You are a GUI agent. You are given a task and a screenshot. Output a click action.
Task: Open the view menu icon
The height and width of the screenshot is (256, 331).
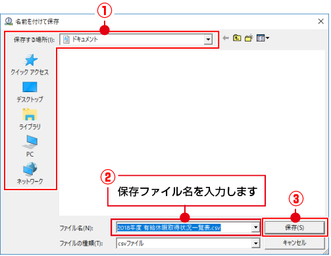[x=263, y=38]
